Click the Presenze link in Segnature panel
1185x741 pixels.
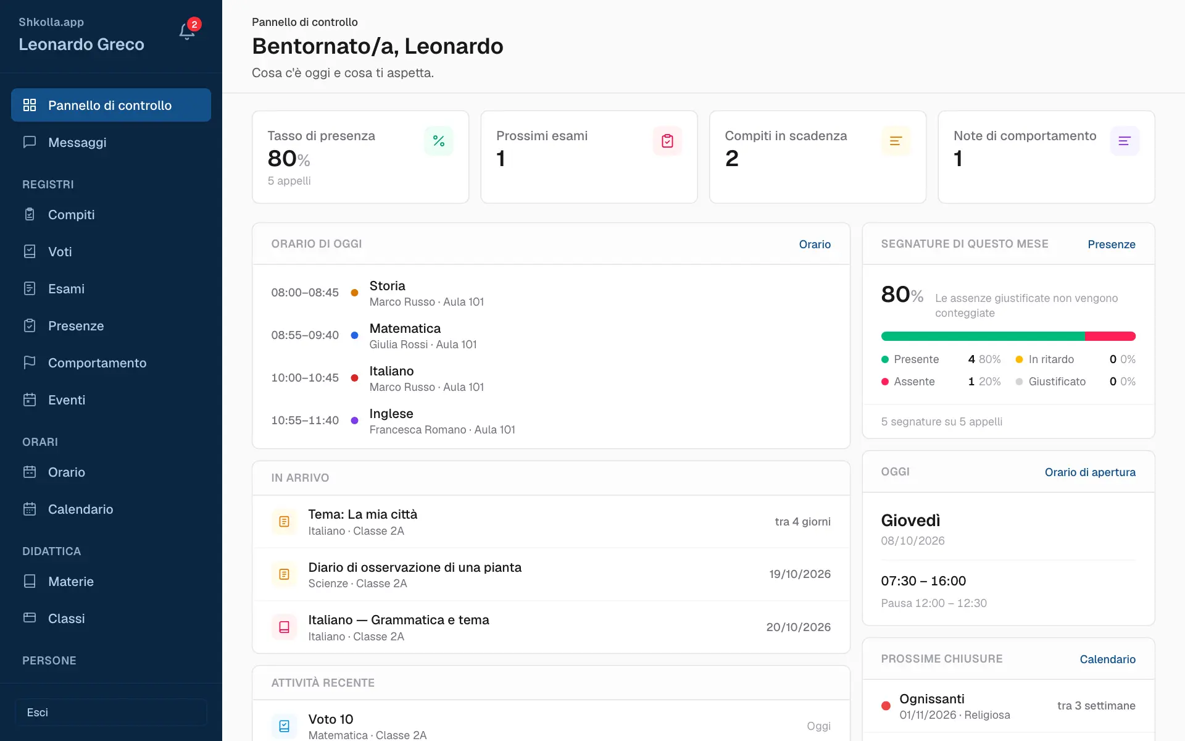pos(1111,244)
